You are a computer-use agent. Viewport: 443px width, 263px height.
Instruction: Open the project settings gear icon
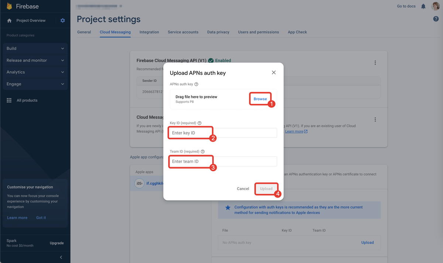tap(62, 21)
